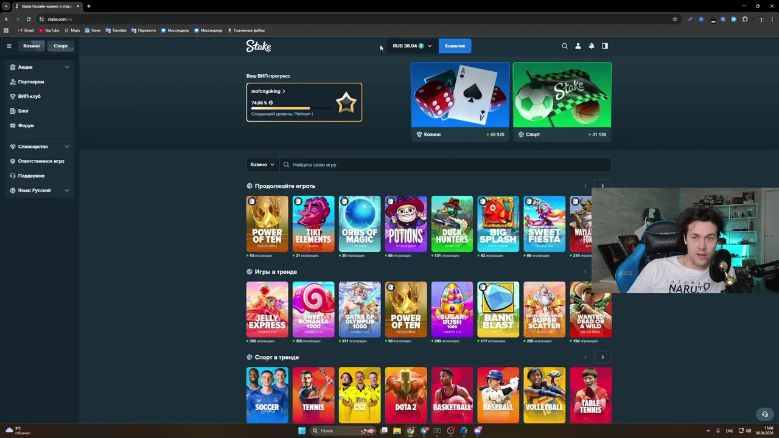This screenshot has width=779, height=438.
Task: Open Спорт в тренде section heading
Action: [277, 358]
